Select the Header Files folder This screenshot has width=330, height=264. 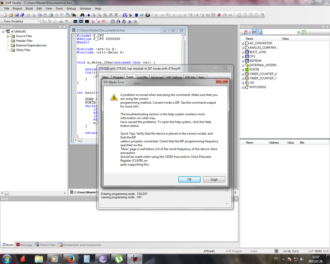click(x=24, y=41)
